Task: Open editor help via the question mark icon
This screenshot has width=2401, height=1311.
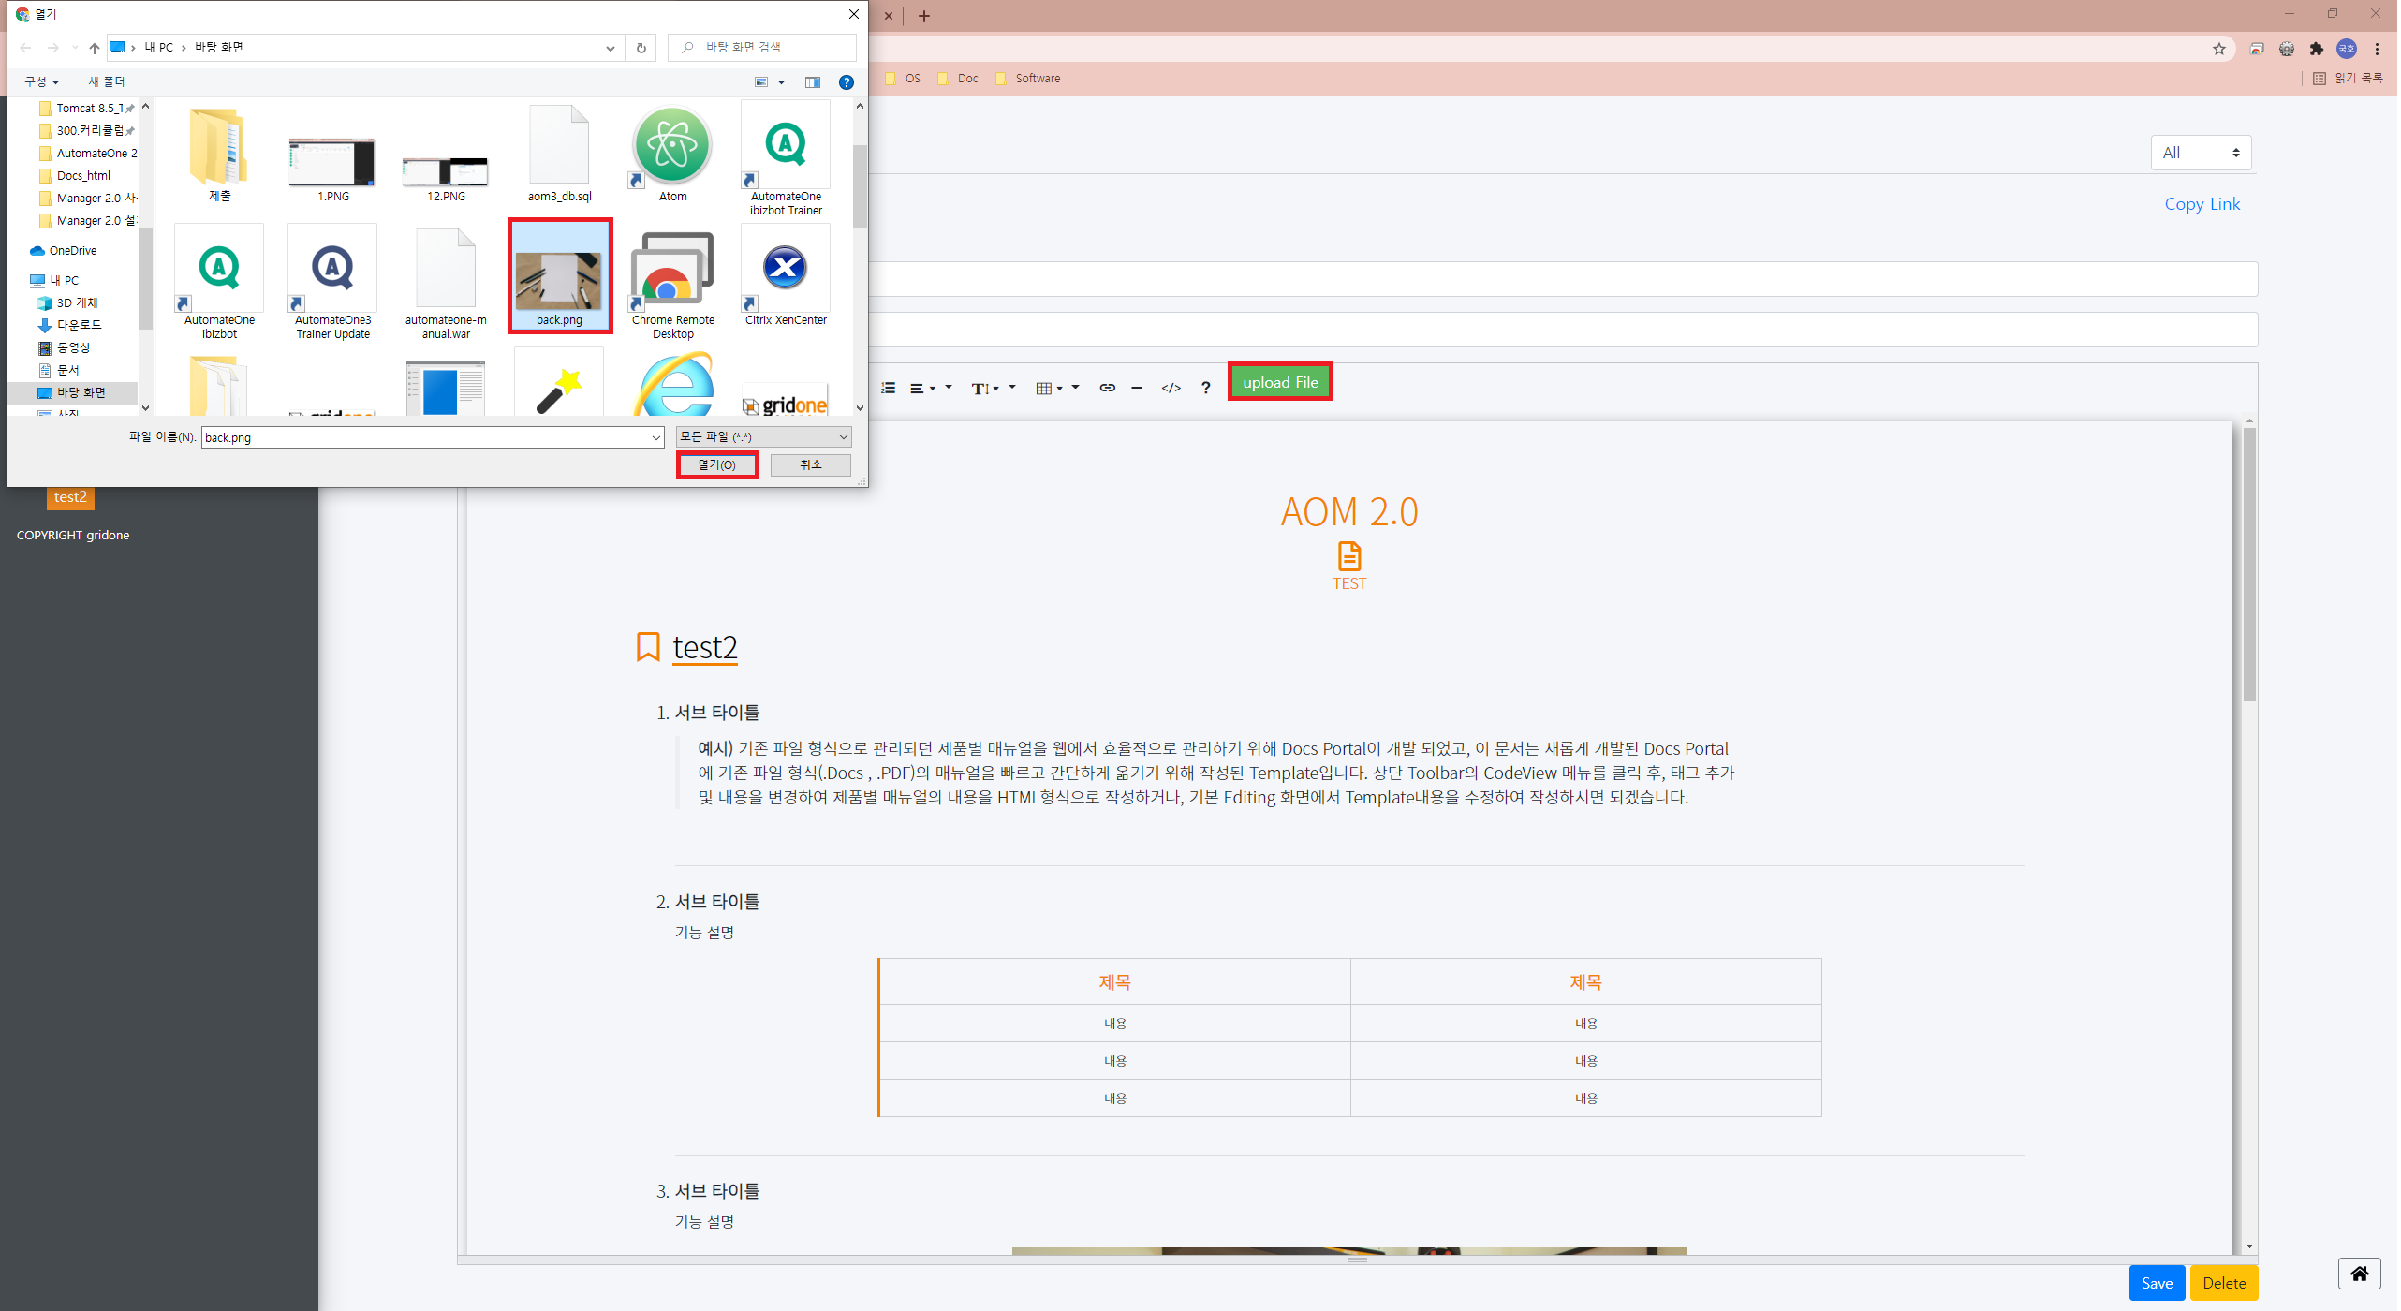Action: (1205, 388)
